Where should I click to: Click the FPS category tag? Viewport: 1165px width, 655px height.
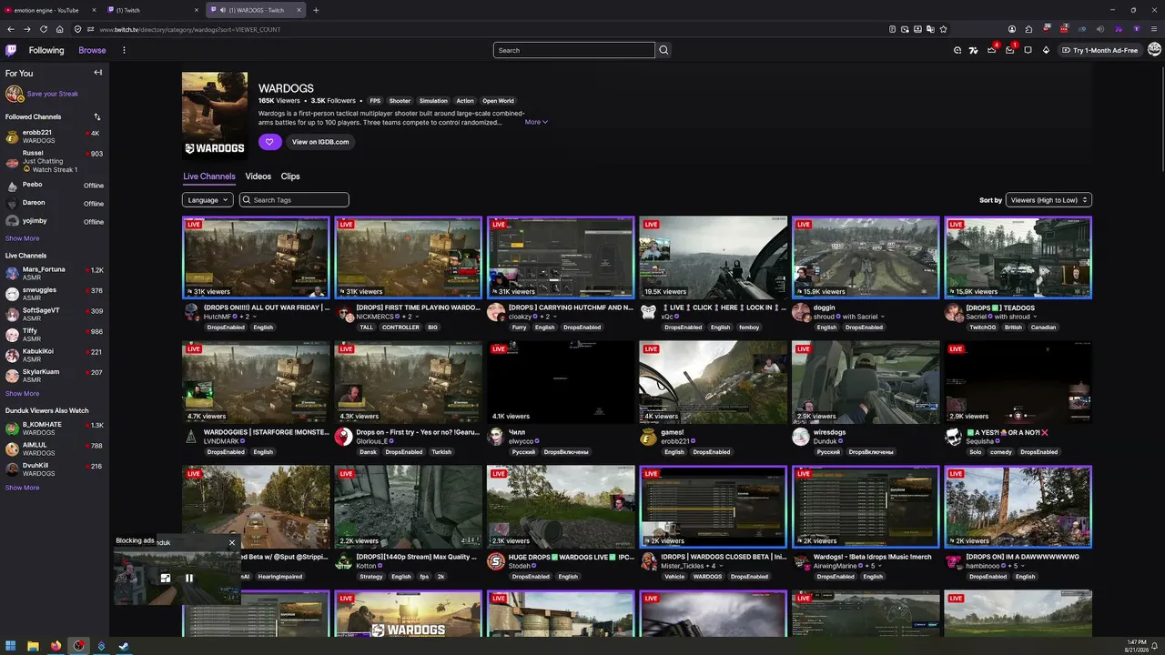[375, 101]
